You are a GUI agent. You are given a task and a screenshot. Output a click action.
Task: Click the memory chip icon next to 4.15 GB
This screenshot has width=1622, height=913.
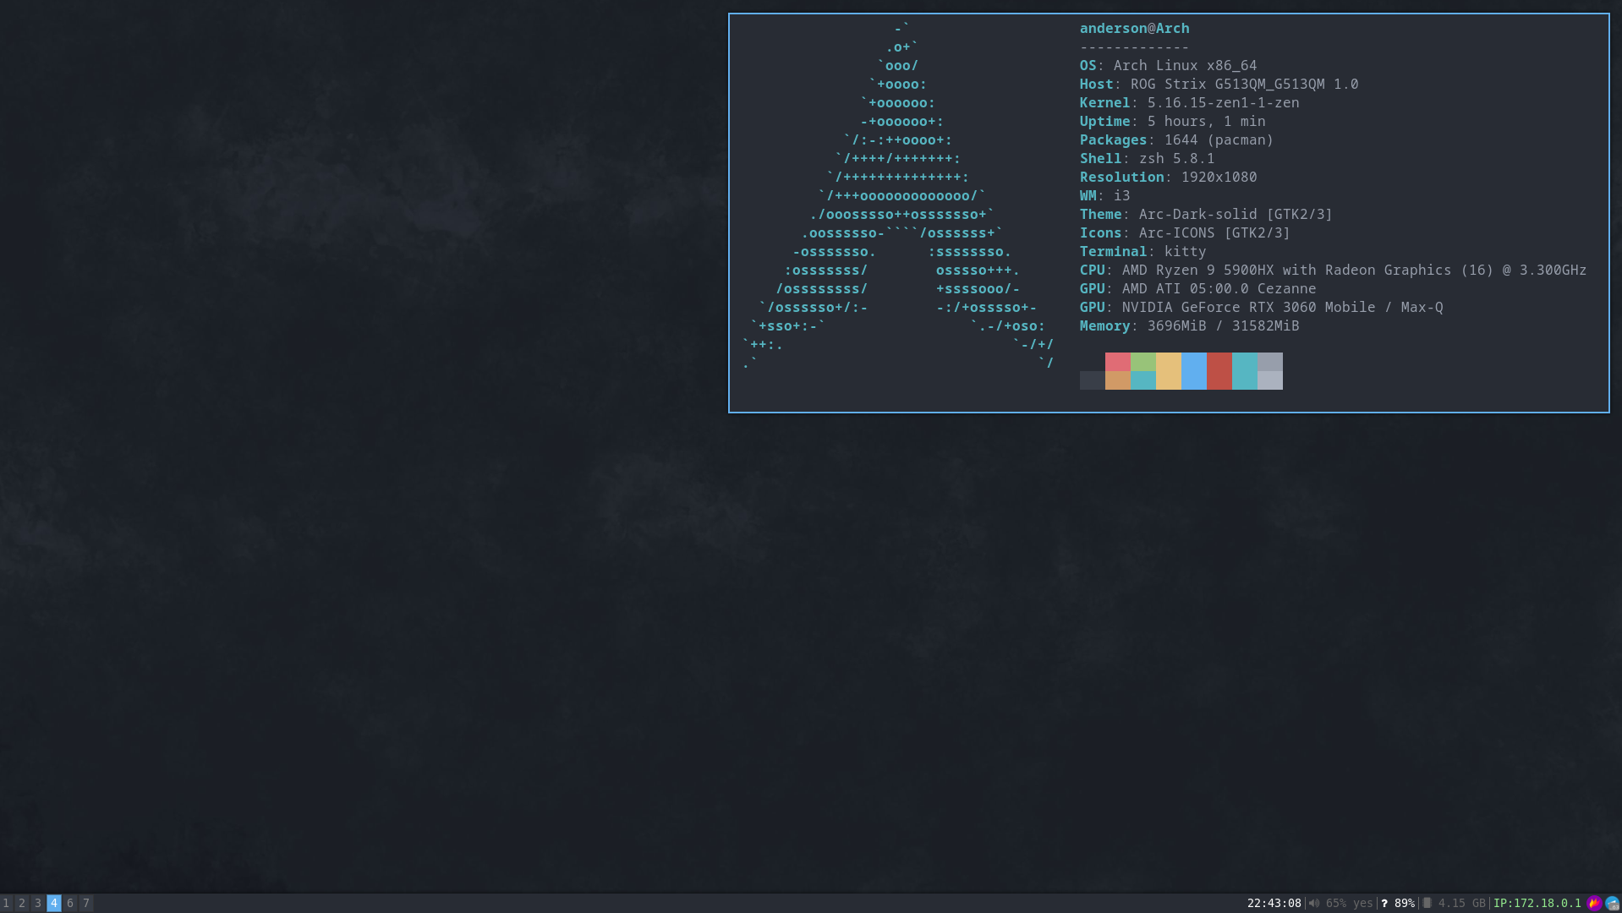click(1427, 903)
